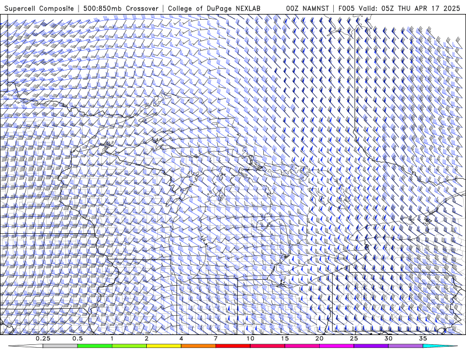Viewport: 466px width, 349px height.
Task: Pick the light purple color bar segment
Action: [x=405, y=346]
